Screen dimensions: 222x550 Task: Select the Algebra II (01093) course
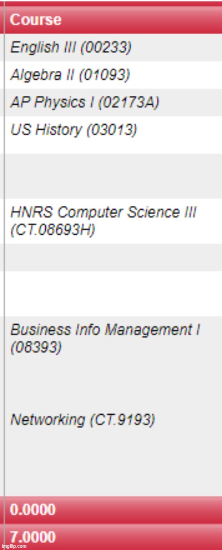coord(70,75)
